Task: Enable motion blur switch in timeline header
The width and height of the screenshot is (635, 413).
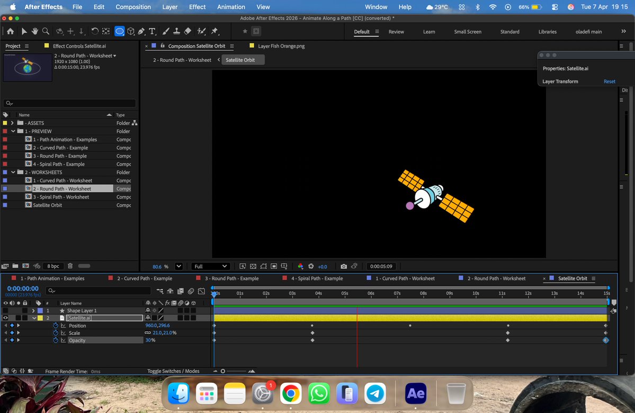Action: [x=191, y=291]
